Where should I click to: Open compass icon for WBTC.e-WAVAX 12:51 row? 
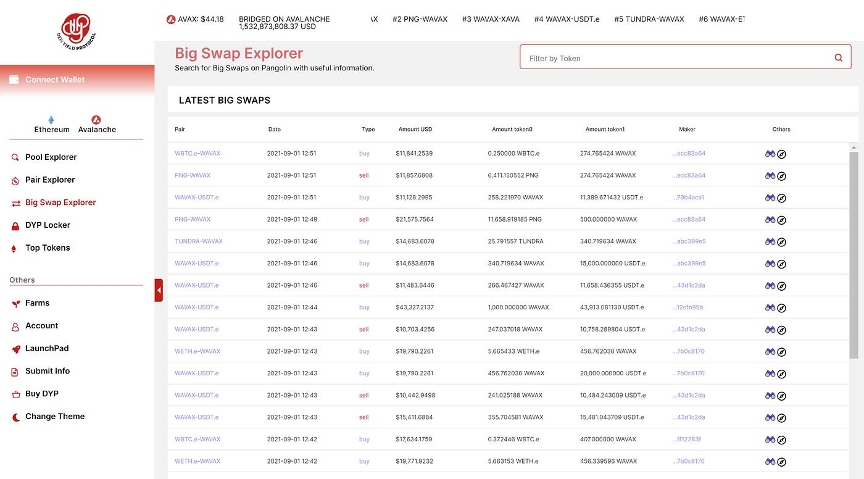[781, 154]
